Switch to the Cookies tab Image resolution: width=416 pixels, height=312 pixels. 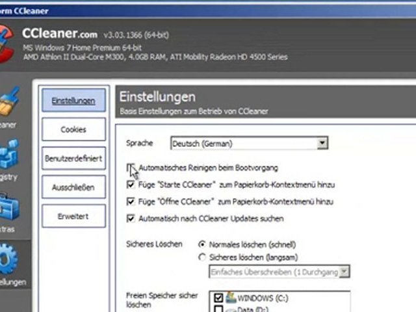click(x=73, y=129)
